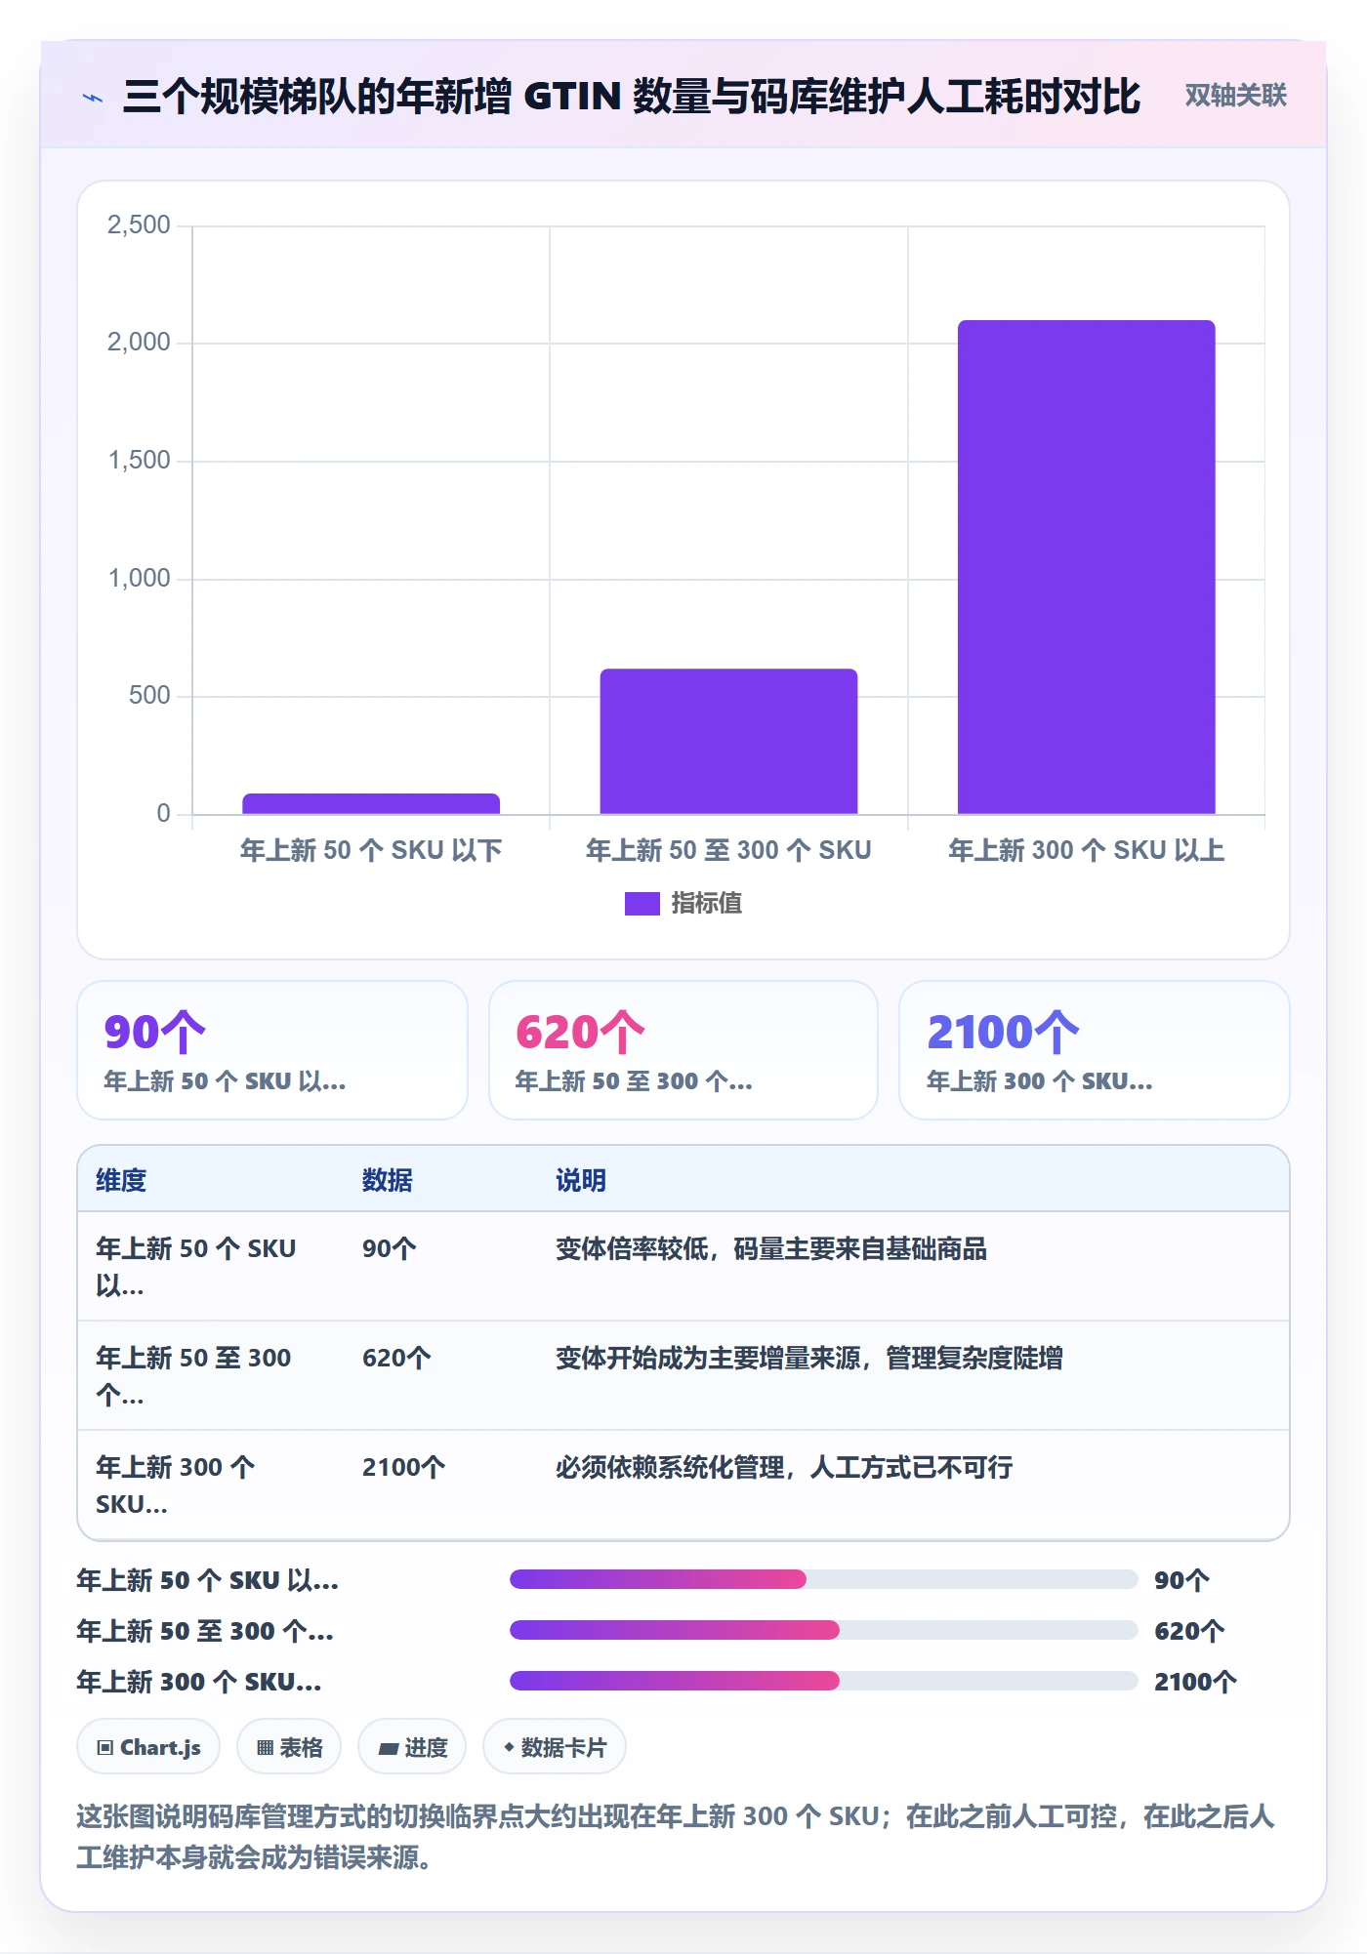Click the x-axis label 年上新 50 个 SKU 以下
This screenshot has width=1367, height=1954.
tap(371, 850)
